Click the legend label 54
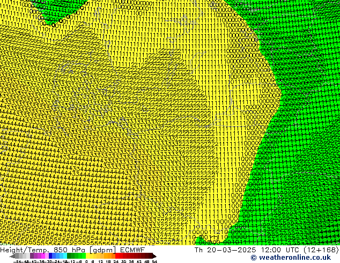 (154, 262)
